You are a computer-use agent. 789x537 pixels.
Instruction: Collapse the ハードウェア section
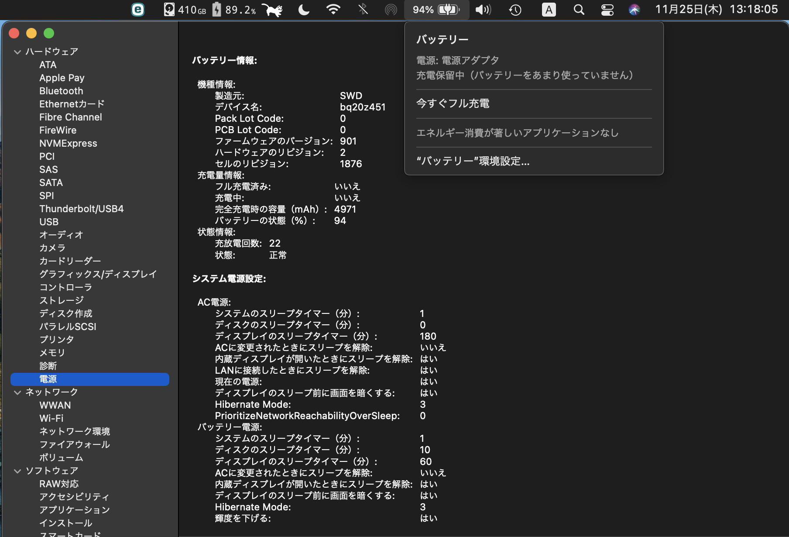17,52
